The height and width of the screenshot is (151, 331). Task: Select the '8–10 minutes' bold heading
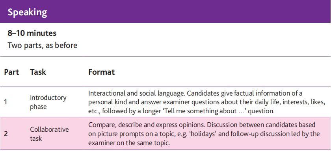click(x=32, y=33)
